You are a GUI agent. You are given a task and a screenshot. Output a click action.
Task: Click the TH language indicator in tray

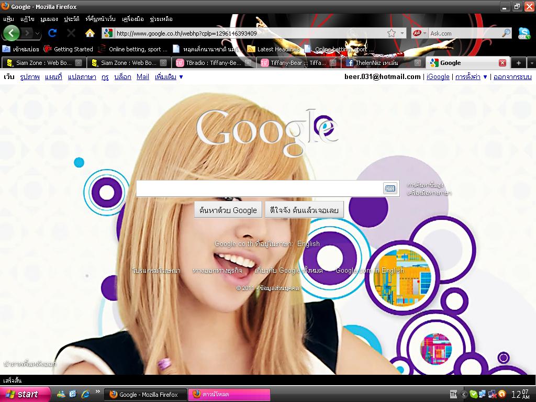453,395
